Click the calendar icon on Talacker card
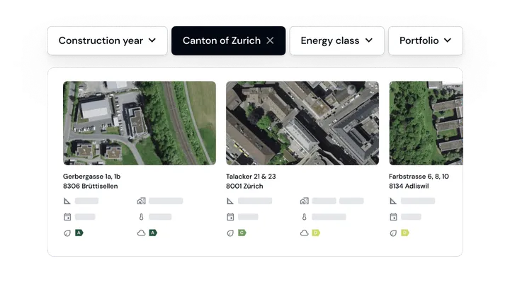The image size is (510, 283). 230,217
